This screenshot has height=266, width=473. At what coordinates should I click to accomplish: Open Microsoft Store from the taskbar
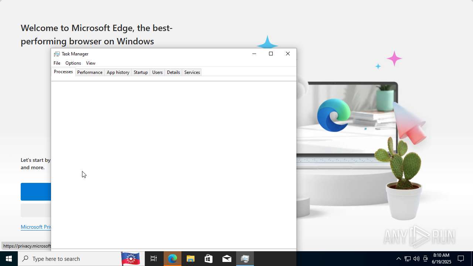(208, 259)
